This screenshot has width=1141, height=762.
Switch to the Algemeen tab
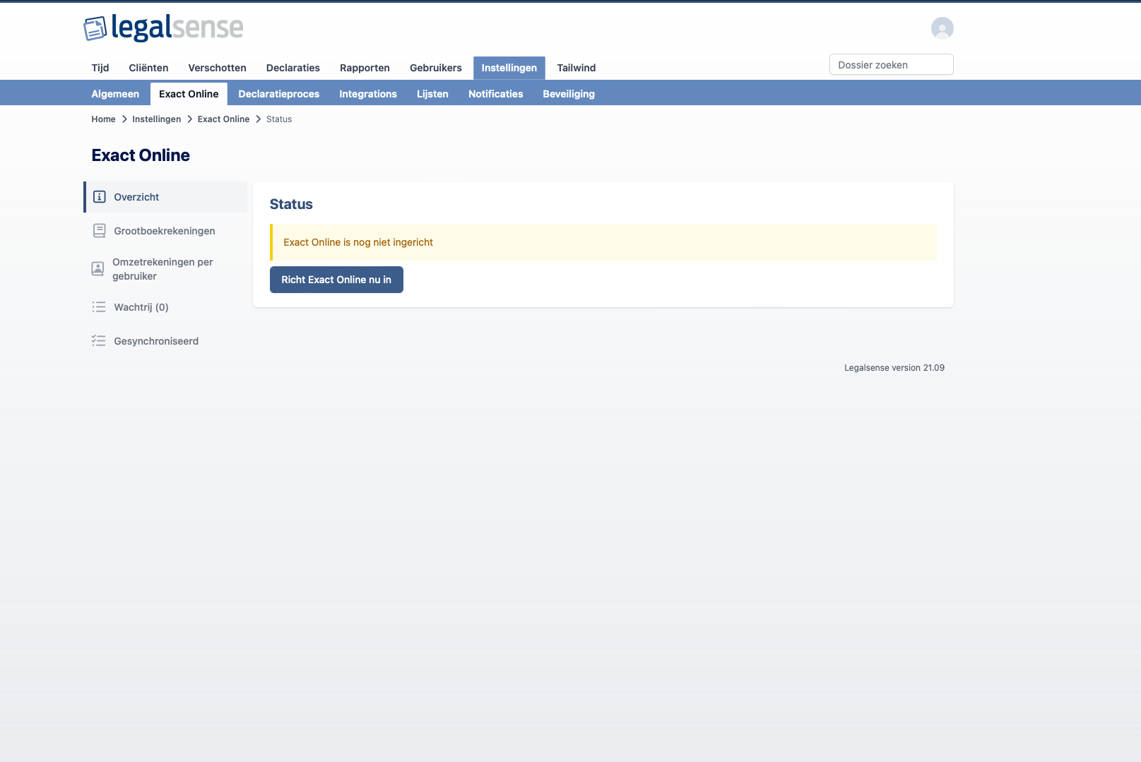pos(115,93)
